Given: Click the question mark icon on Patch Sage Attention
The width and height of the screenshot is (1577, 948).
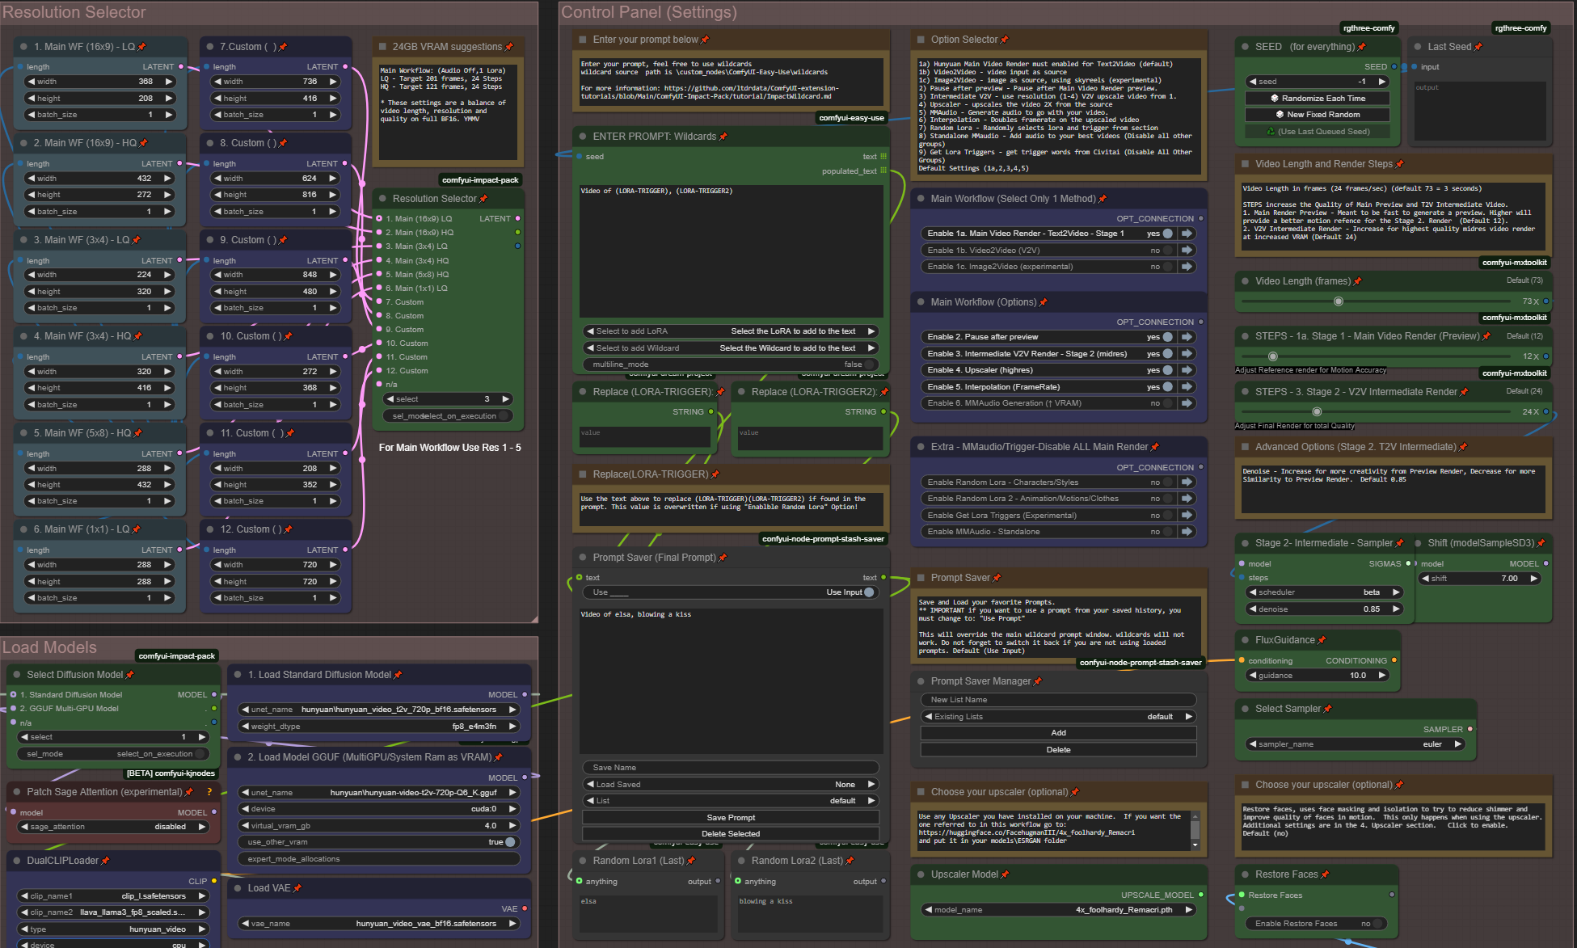Looking at the screenshot, I should pyautogui.click(x=209, y=791).
